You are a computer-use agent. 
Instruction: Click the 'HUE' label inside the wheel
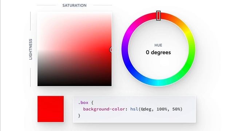pos(158,45)
